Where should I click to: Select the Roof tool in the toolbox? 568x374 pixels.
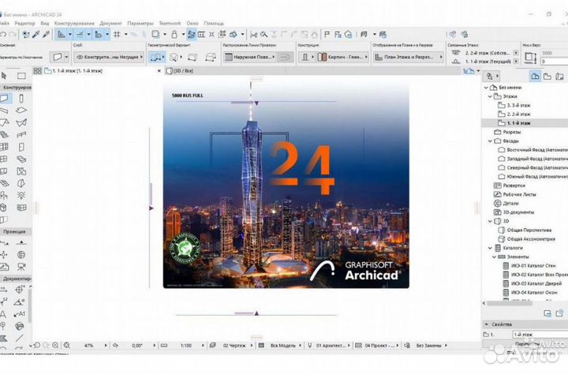tap(4, 122)
